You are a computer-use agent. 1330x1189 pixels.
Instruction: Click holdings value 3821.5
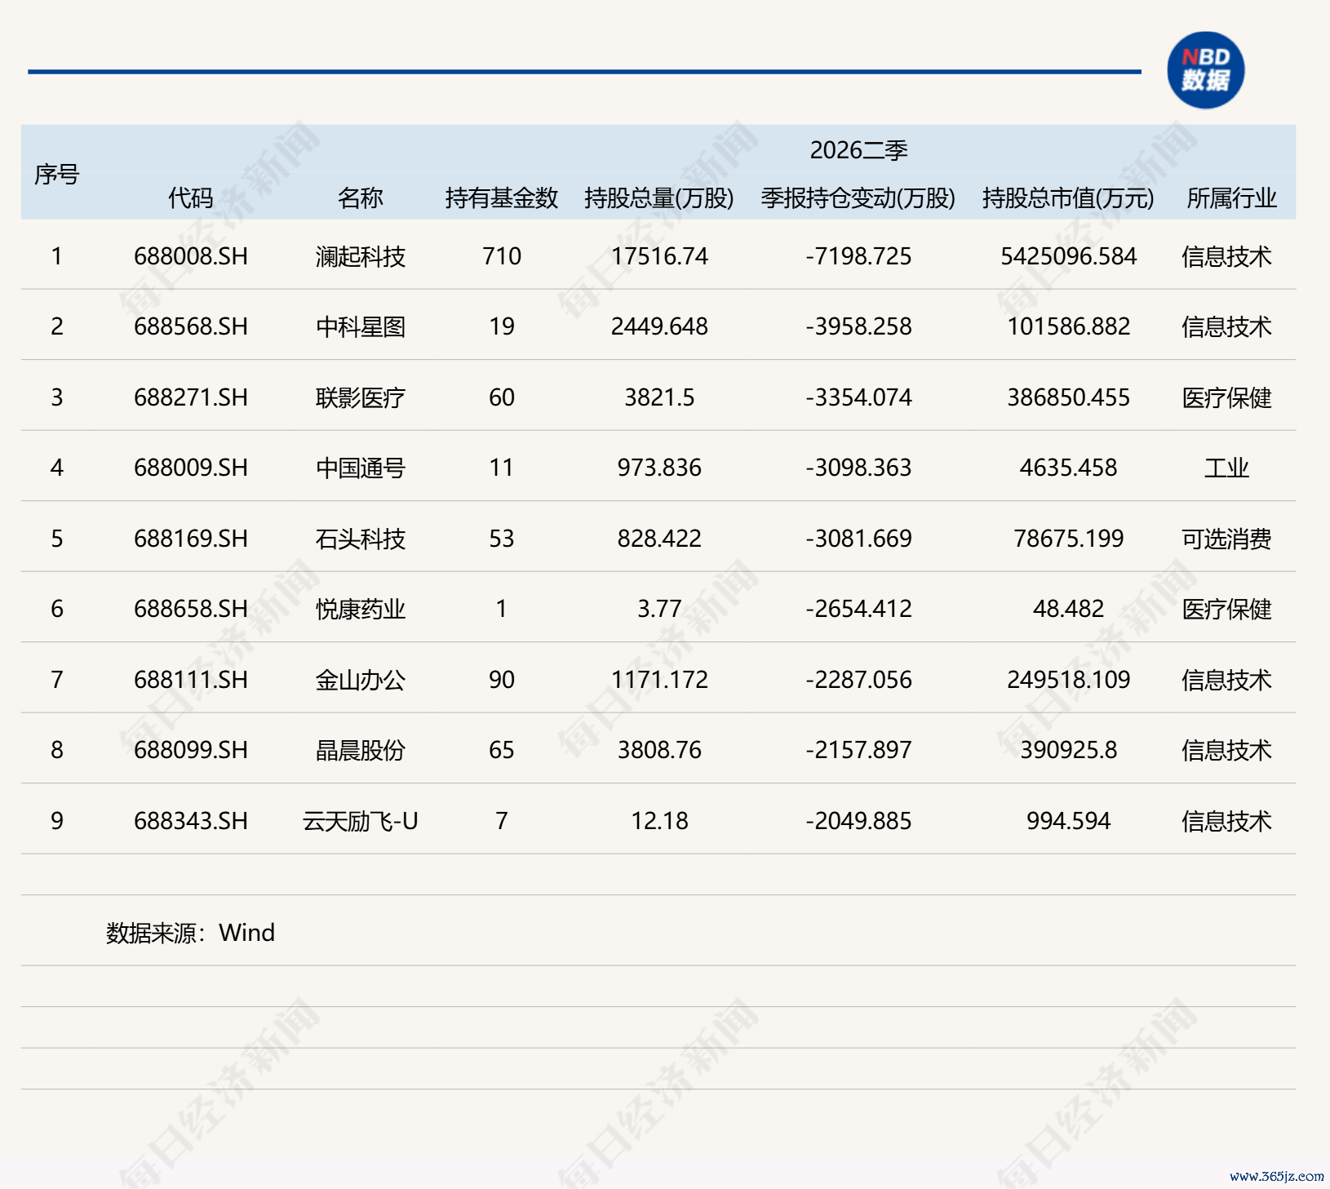pos(659,397)
